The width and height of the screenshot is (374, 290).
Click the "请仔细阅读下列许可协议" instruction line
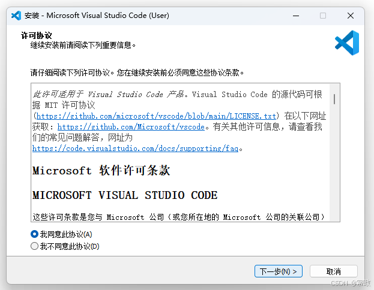tap(137, 72)
